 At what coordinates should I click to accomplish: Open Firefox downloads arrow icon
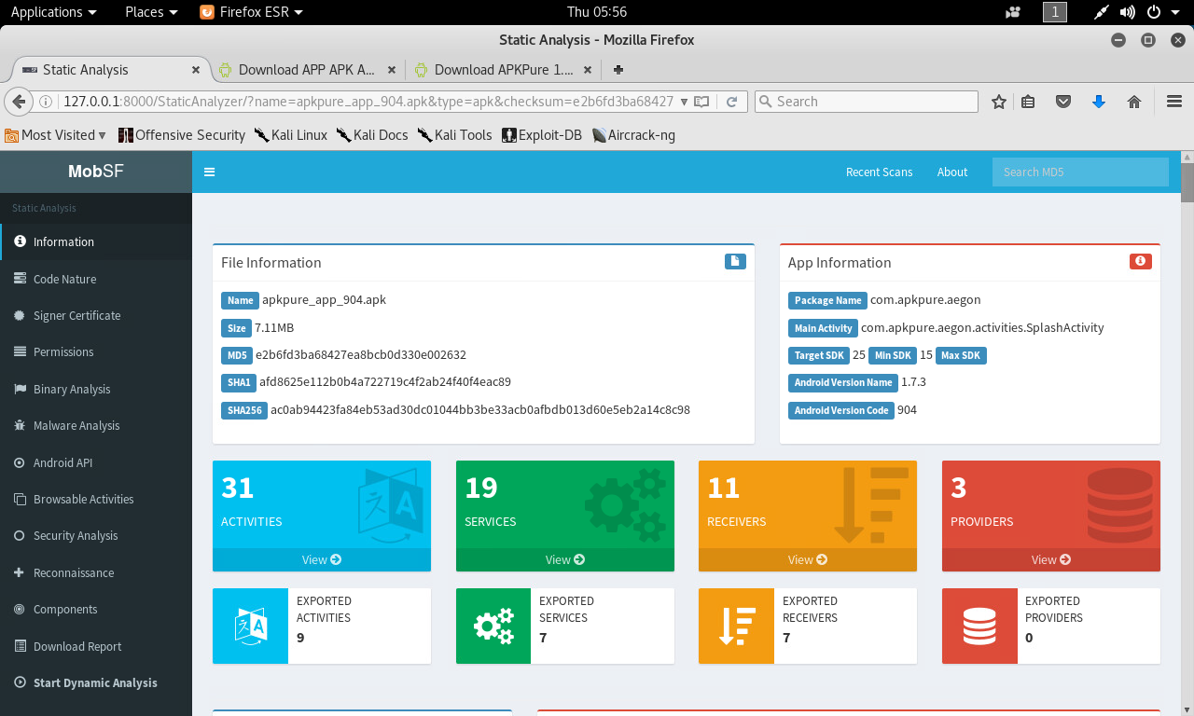[x=1098, y=102]
